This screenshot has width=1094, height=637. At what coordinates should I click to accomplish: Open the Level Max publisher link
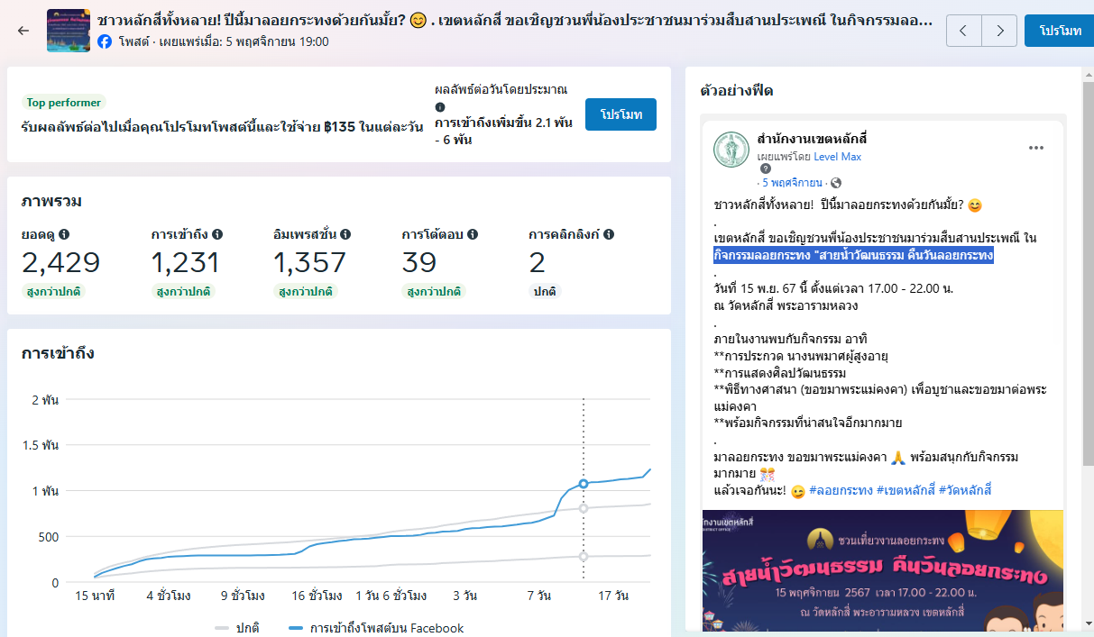coord(837,157)
